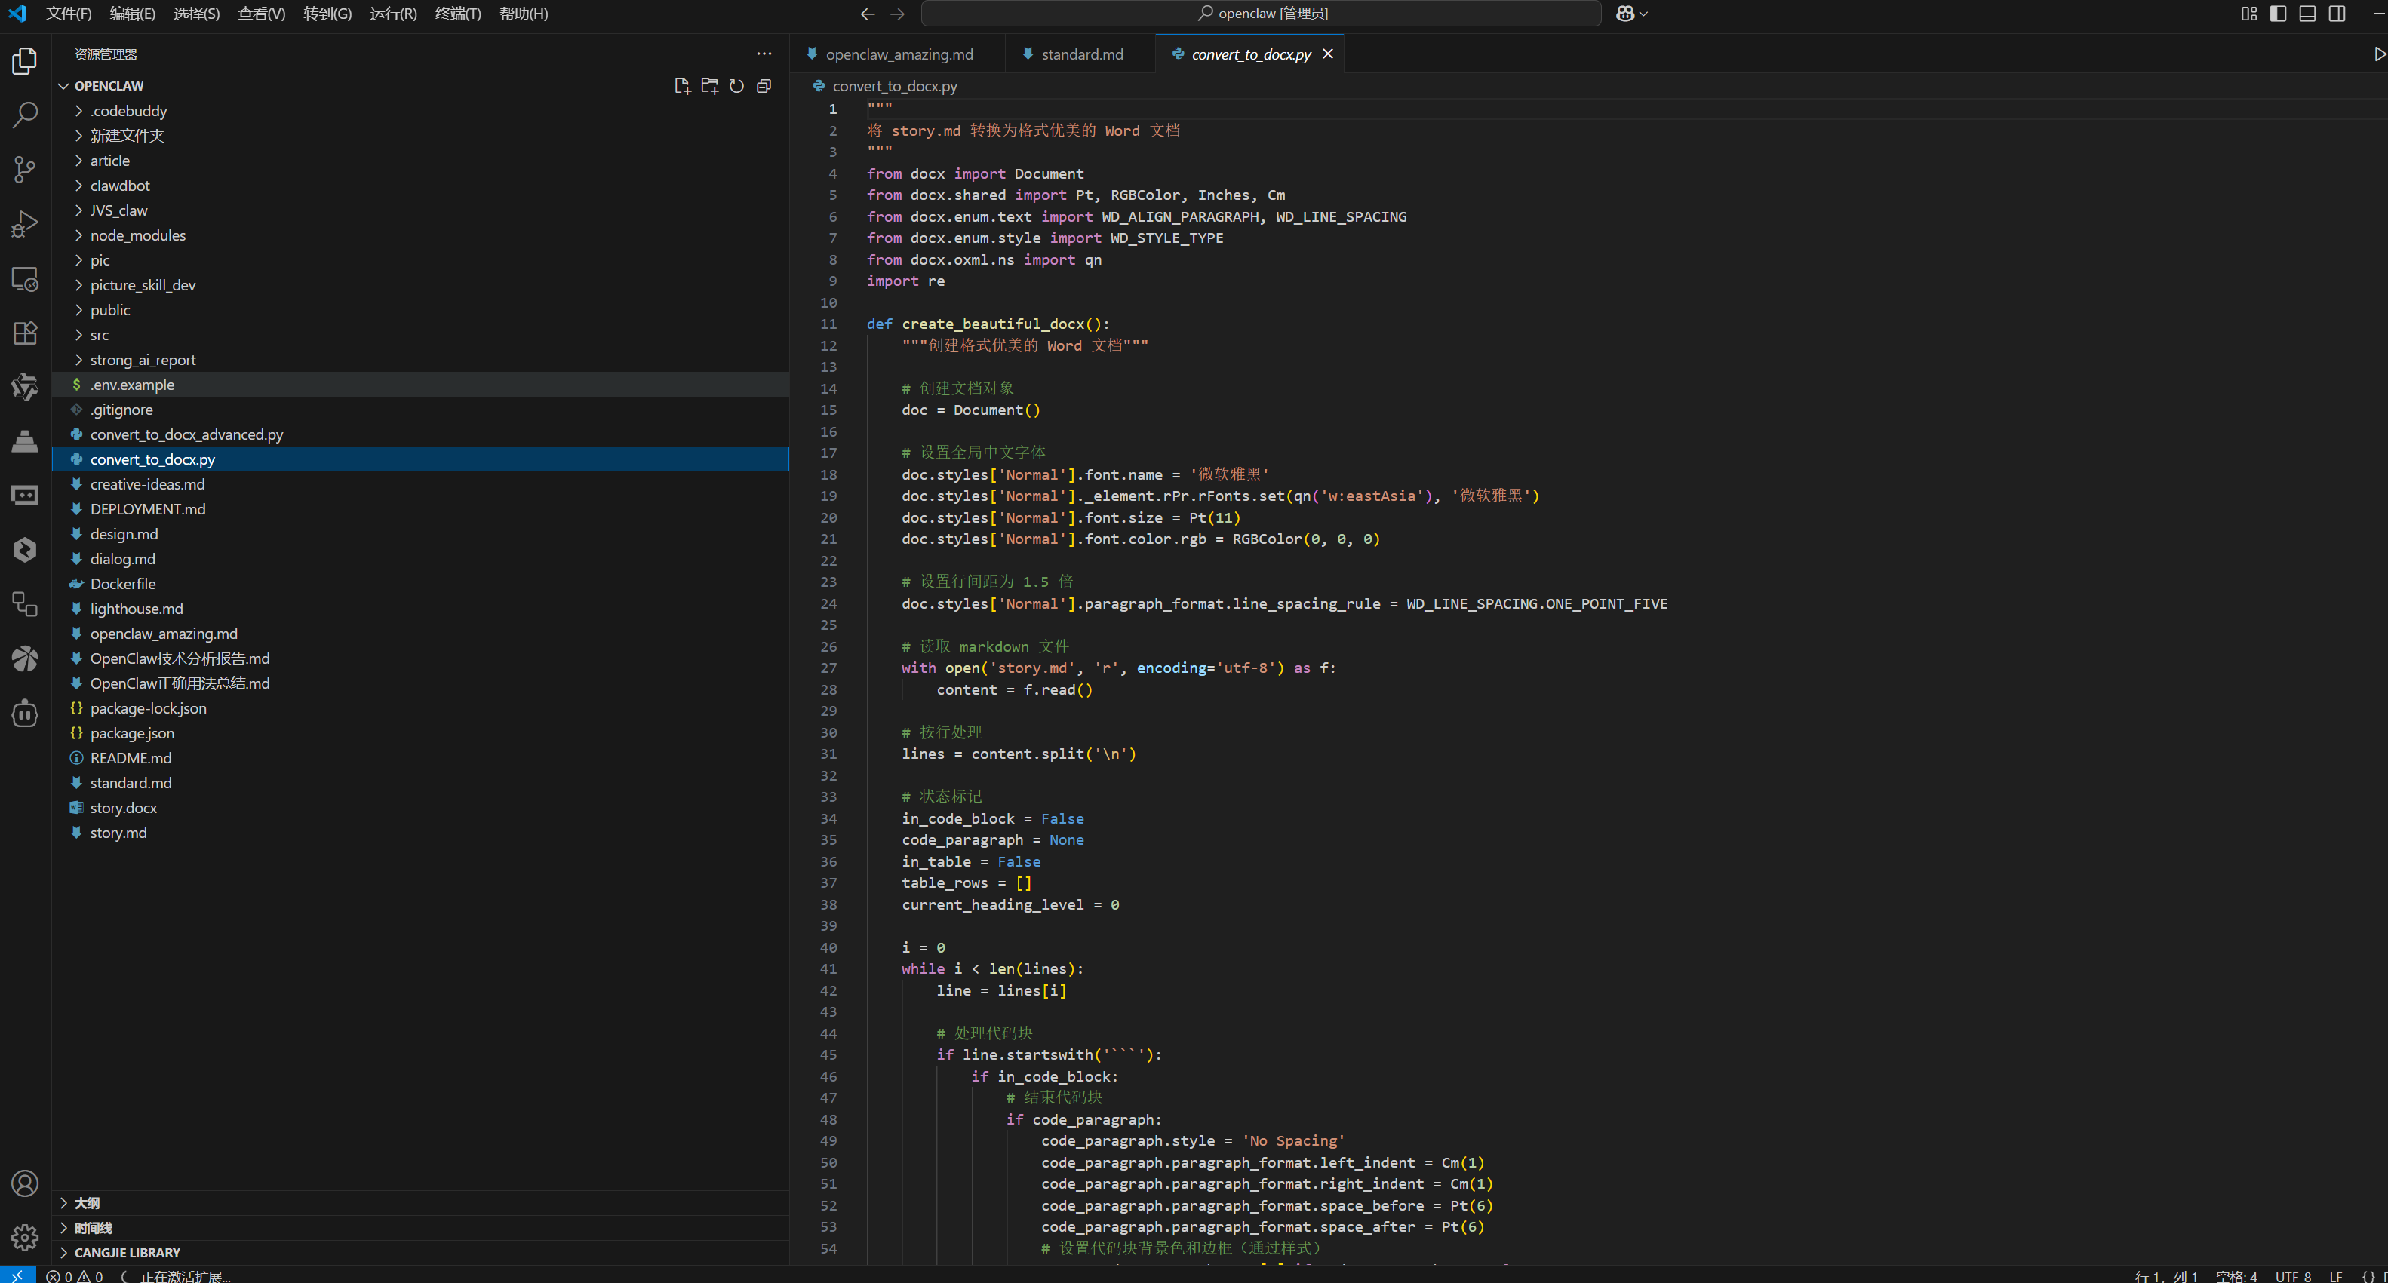
Task: Open the interlocking hexagon knot extension icon
Action: coord(25,387)
